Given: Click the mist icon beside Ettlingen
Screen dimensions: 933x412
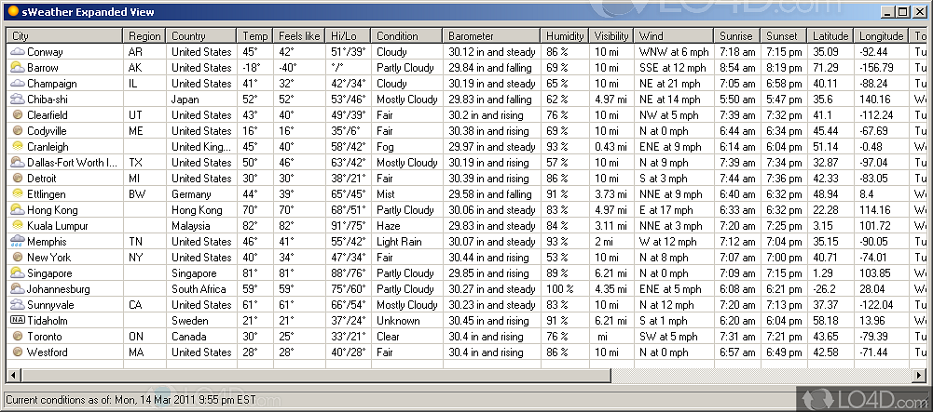Looking at the screenshot, I should [18, 194].
